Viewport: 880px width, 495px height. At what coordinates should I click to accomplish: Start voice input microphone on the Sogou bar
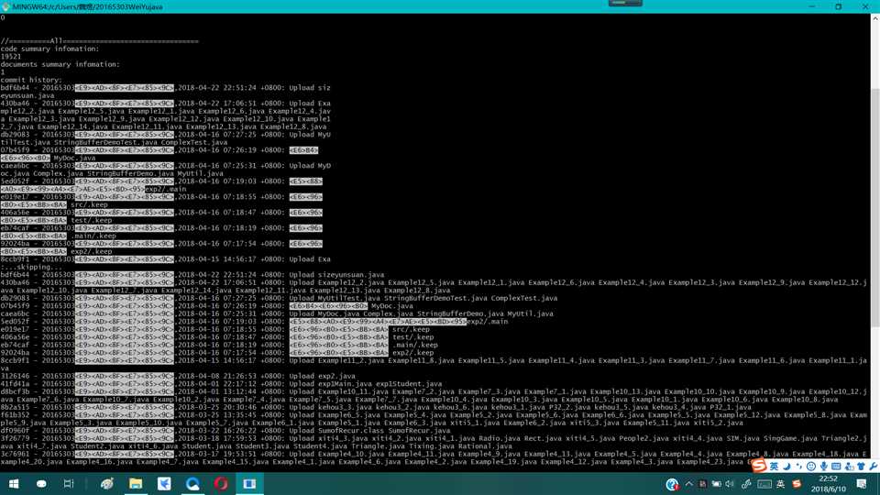tap(823, 467)
